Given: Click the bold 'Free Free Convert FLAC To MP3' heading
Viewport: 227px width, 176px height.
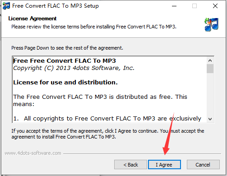Looking at the screenshot, I should 65,61.
